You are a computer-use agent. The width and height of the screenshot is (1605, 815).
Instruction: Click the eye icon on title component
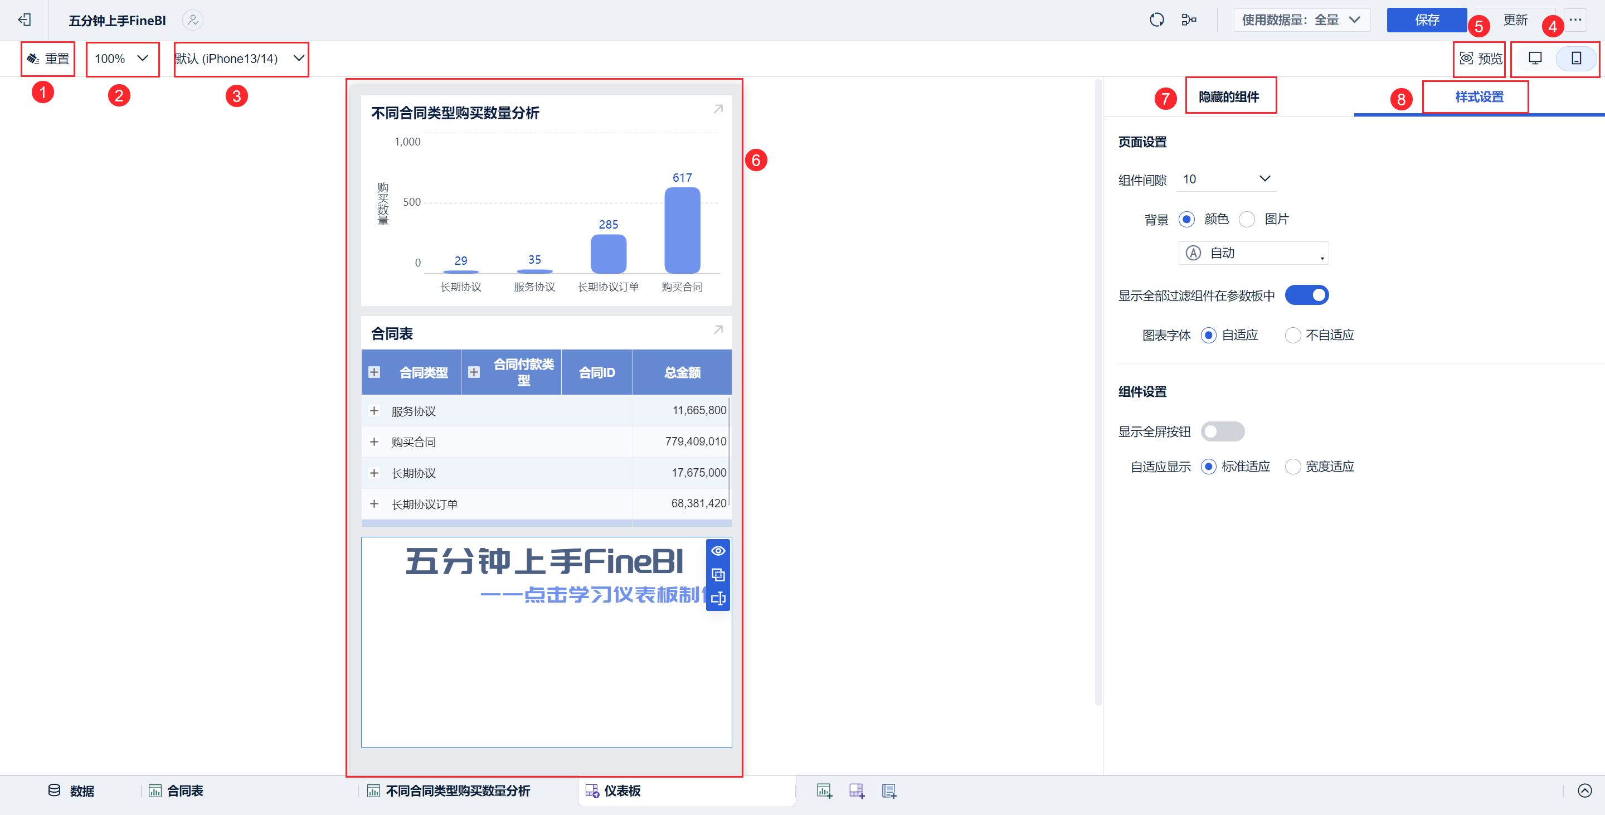click(718, 551)
